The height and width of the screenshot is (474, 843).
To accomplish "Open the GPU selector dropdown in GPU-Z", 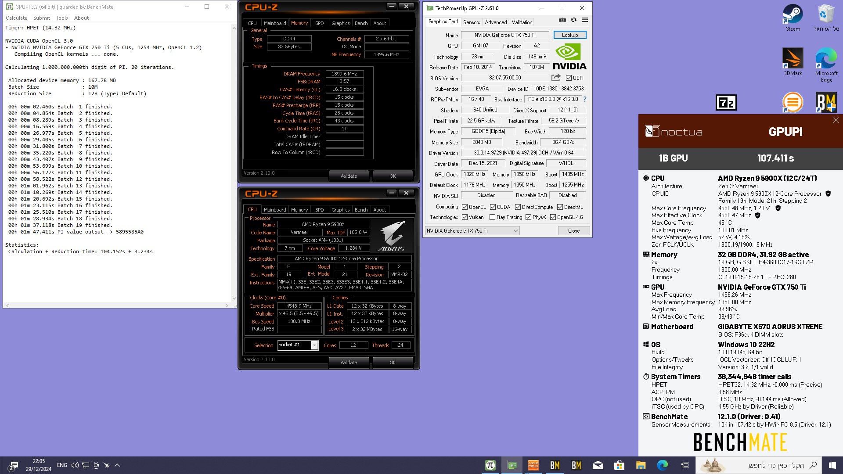I will [x=472, y=231].
